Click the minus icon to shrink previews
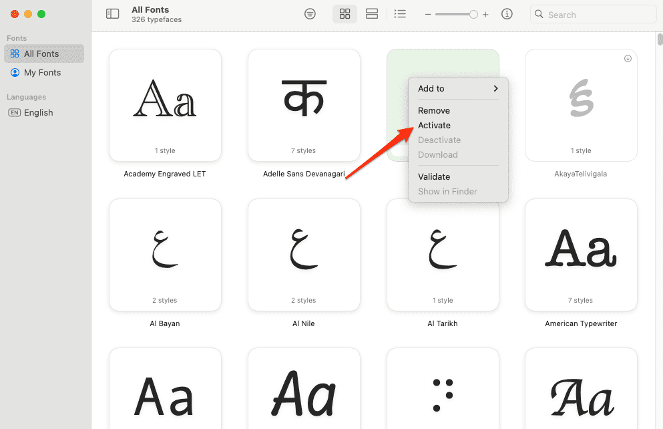 pyautogui.click(x=428, y=15)
